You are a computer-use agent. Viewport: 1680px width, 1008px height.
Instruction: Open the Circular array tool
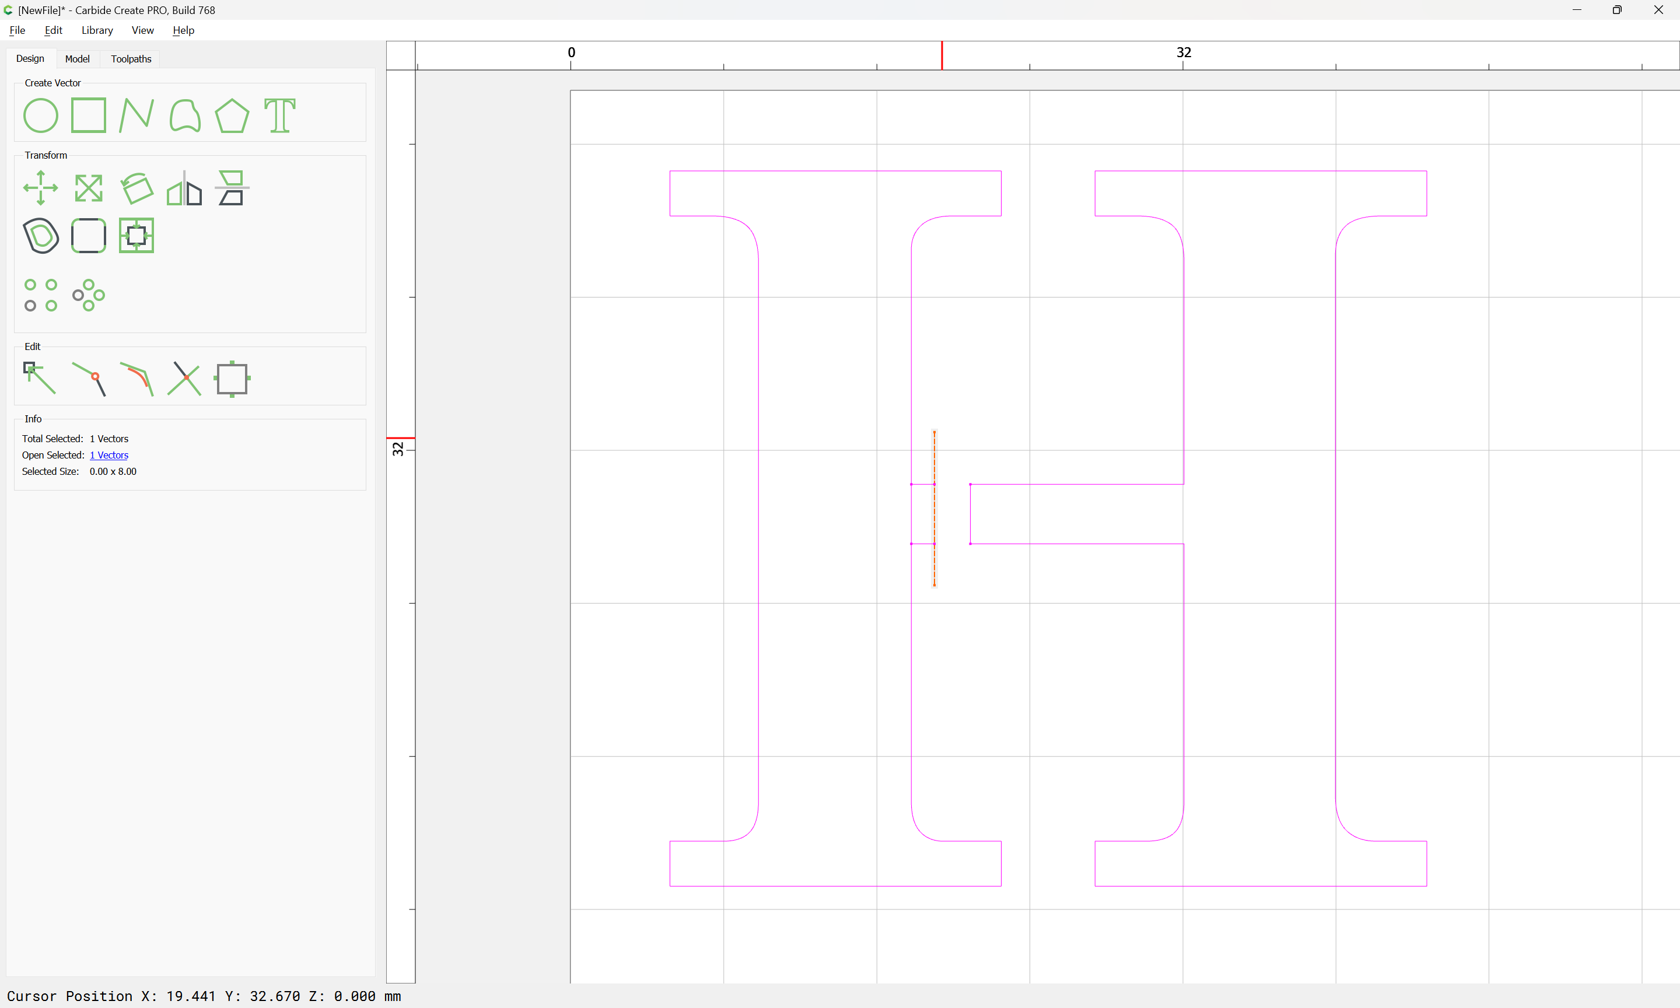[x=88, y=295]
